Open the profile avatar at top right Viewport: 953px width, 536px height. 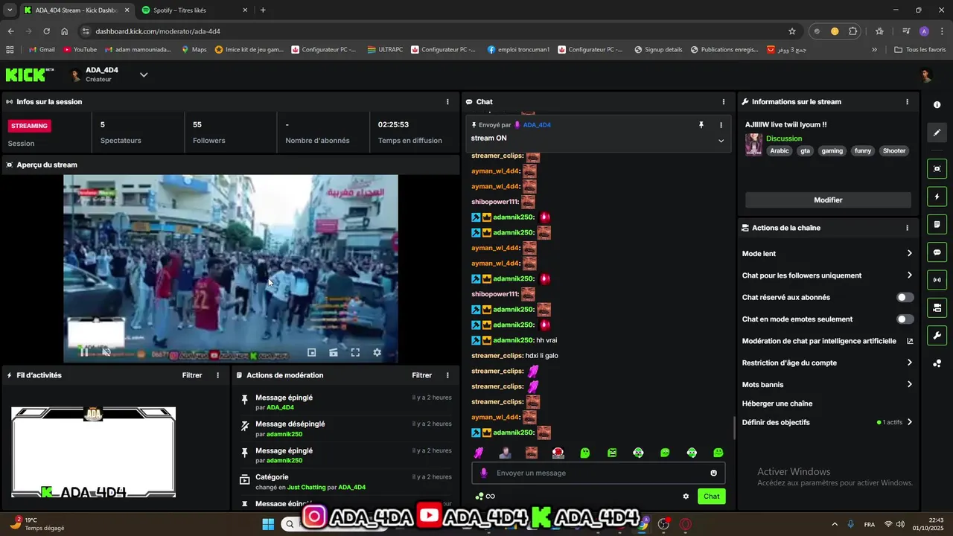925,75
